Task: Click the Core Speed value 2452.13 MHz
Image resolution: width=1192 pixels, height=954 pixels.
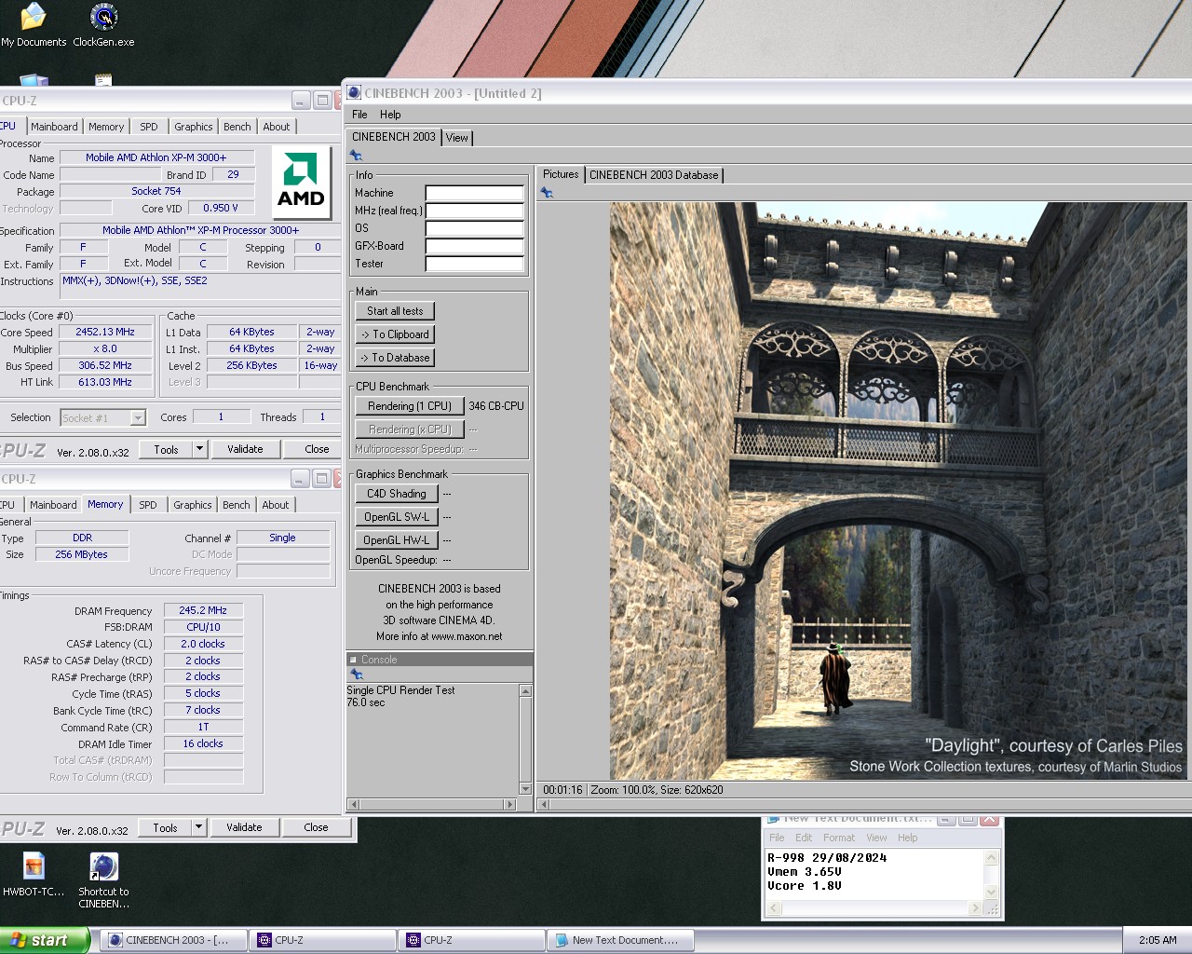Action: [105, 332]
